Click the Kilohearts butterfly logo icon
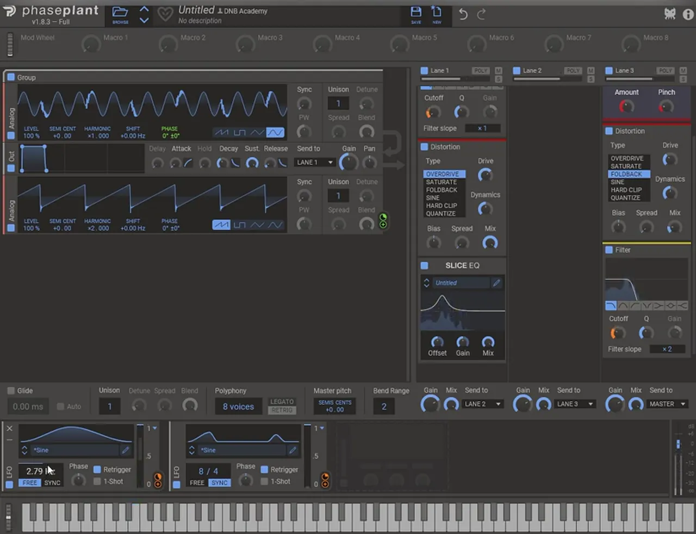This screenshot has width=696, height=534. [670, 14]
